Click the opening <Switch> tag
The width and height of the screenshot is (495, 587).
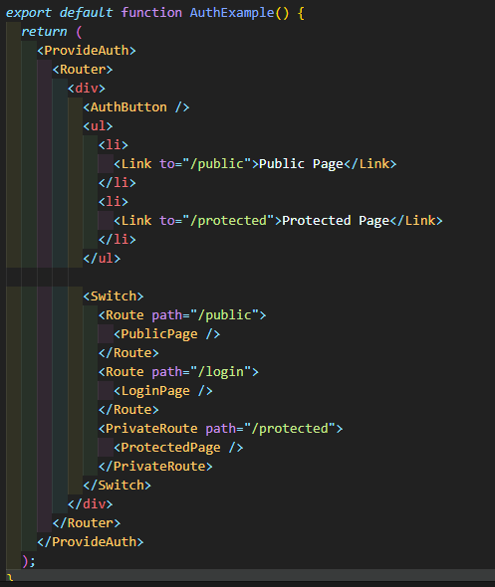(x=114, y=296)
